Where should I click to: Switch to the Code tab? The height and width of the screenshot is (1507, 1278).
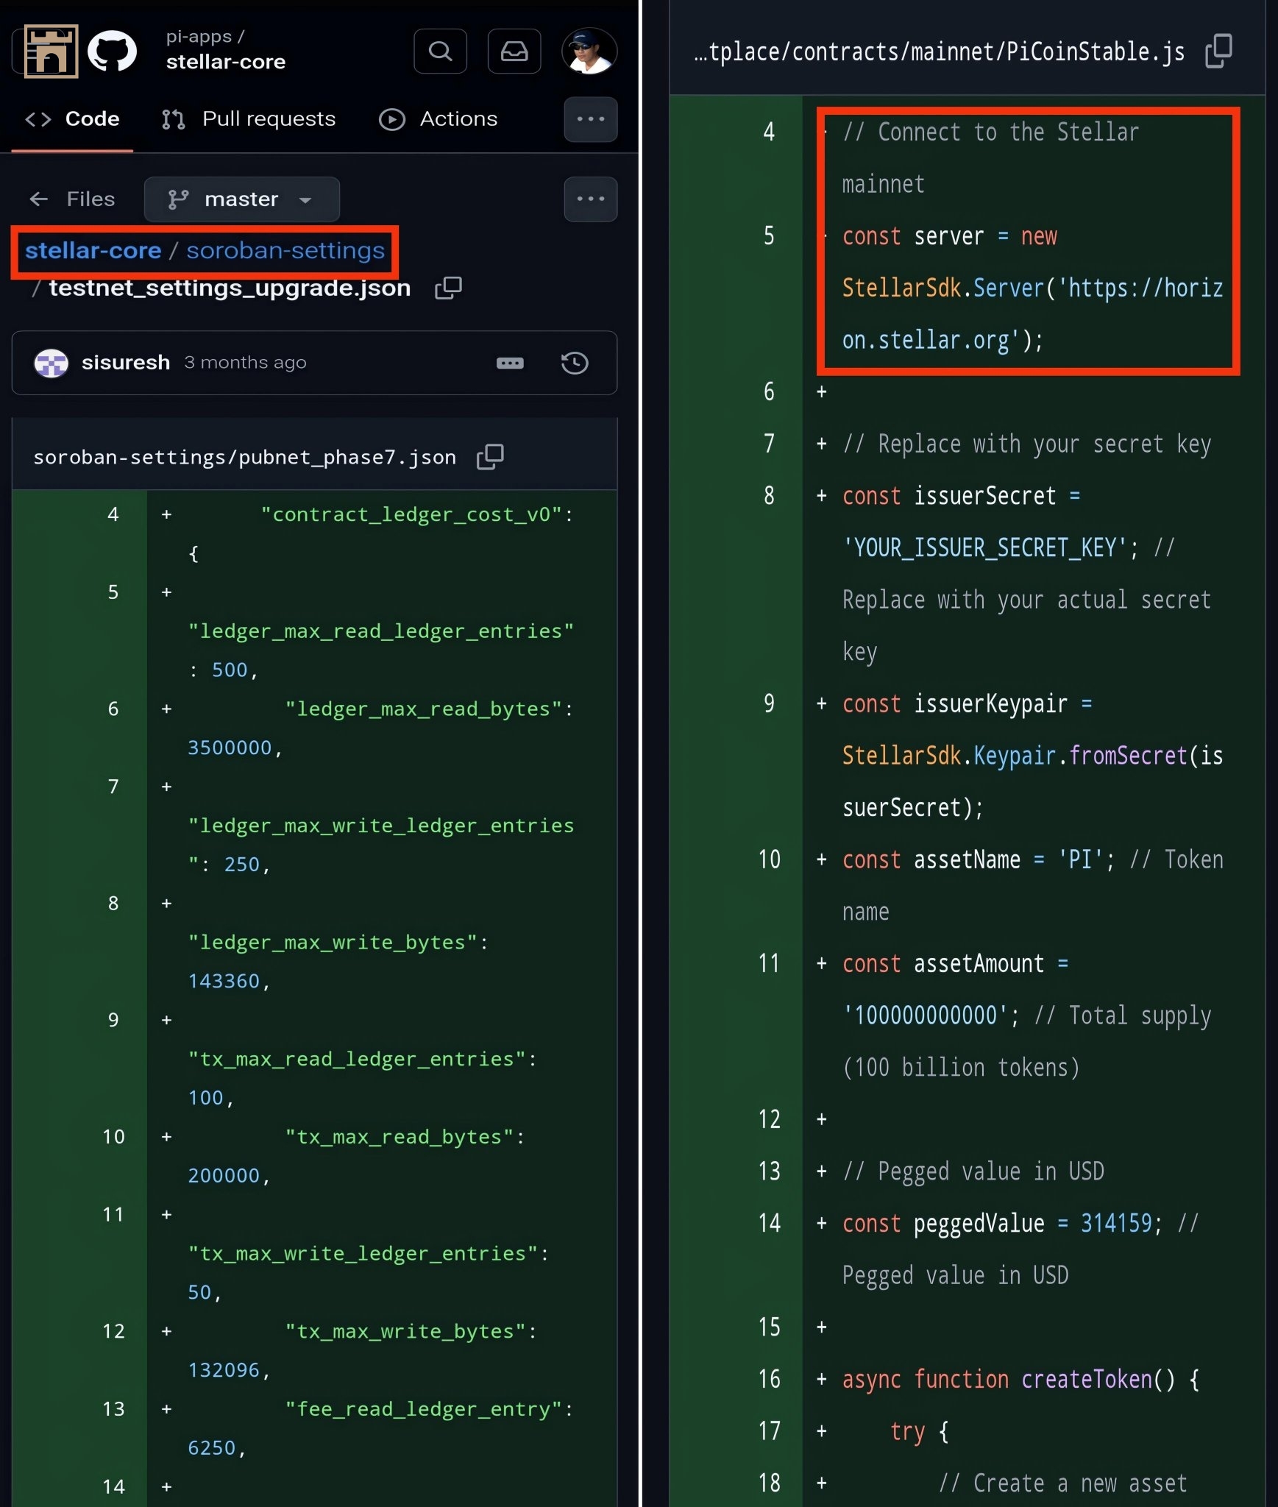[x=72, y=119]
